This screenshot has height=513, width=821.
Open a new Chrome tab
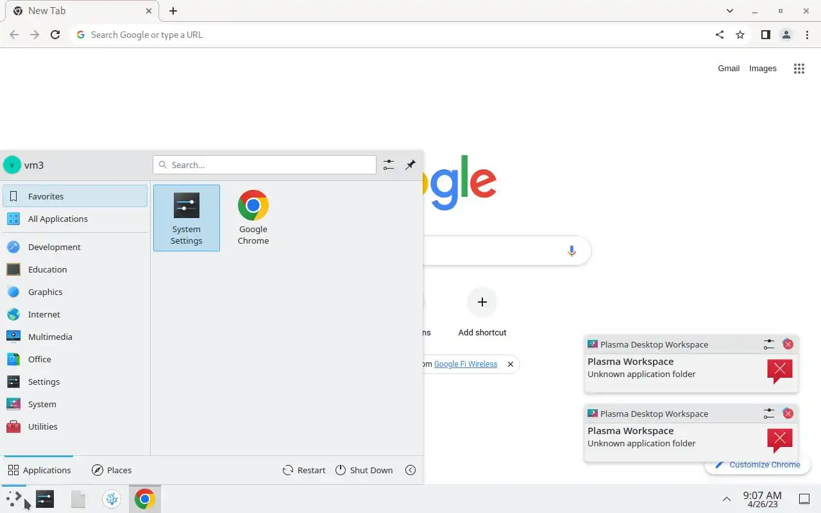[x=173, y=11]
